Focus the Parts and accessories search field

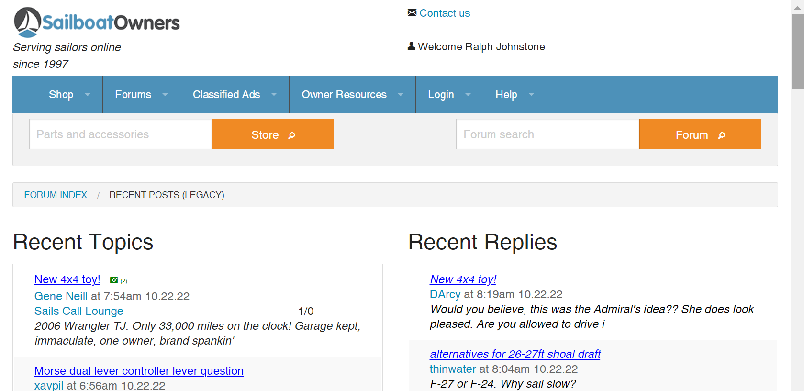(x=121, y=134)
